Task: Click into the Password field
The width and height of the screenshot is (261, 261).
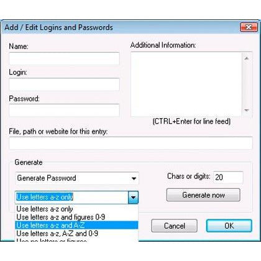Action: (64, 111)
